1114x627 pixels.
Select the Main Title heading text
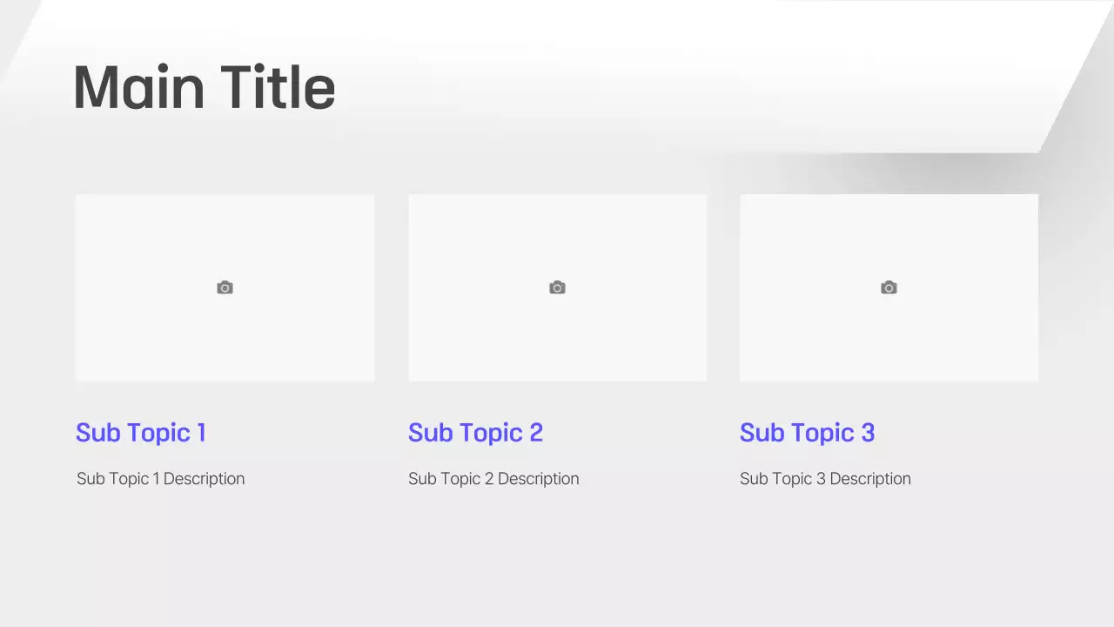click(204, 86)
